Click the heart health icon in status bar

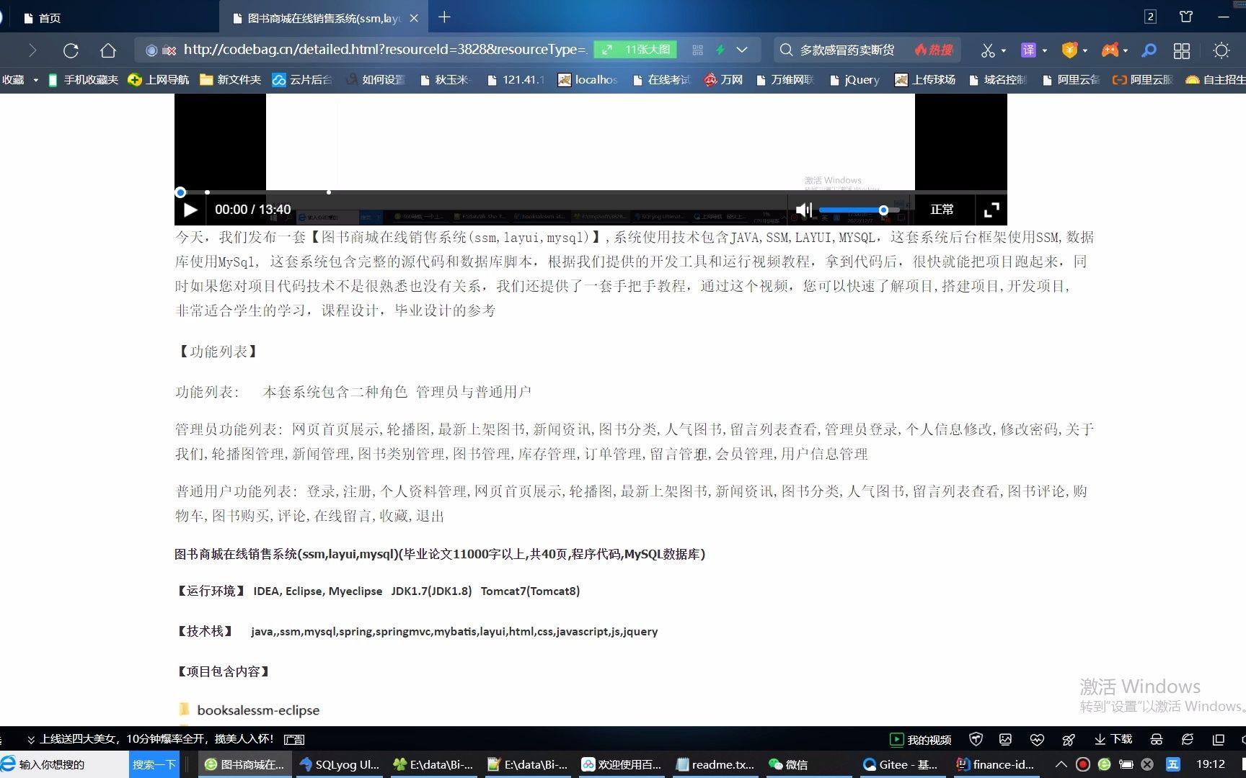click(1038, 739)
